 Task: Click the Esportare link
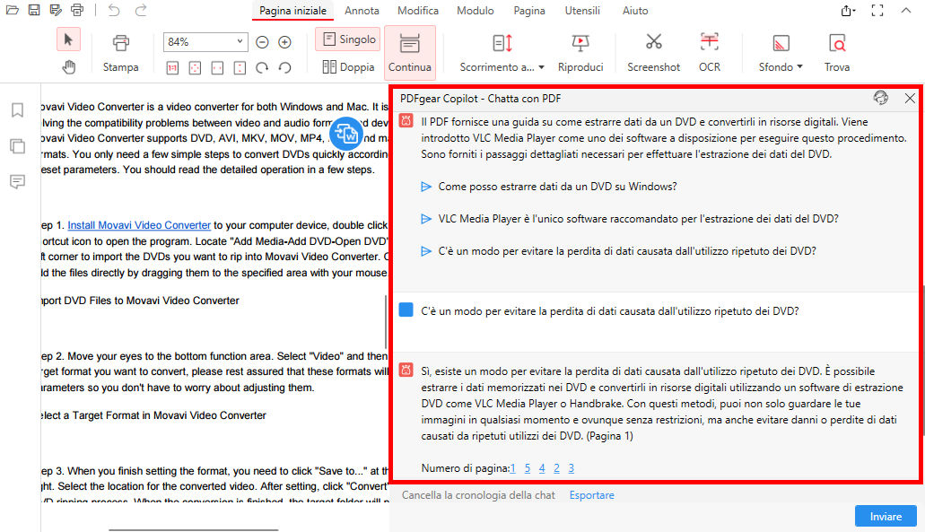tap(591, 495)
